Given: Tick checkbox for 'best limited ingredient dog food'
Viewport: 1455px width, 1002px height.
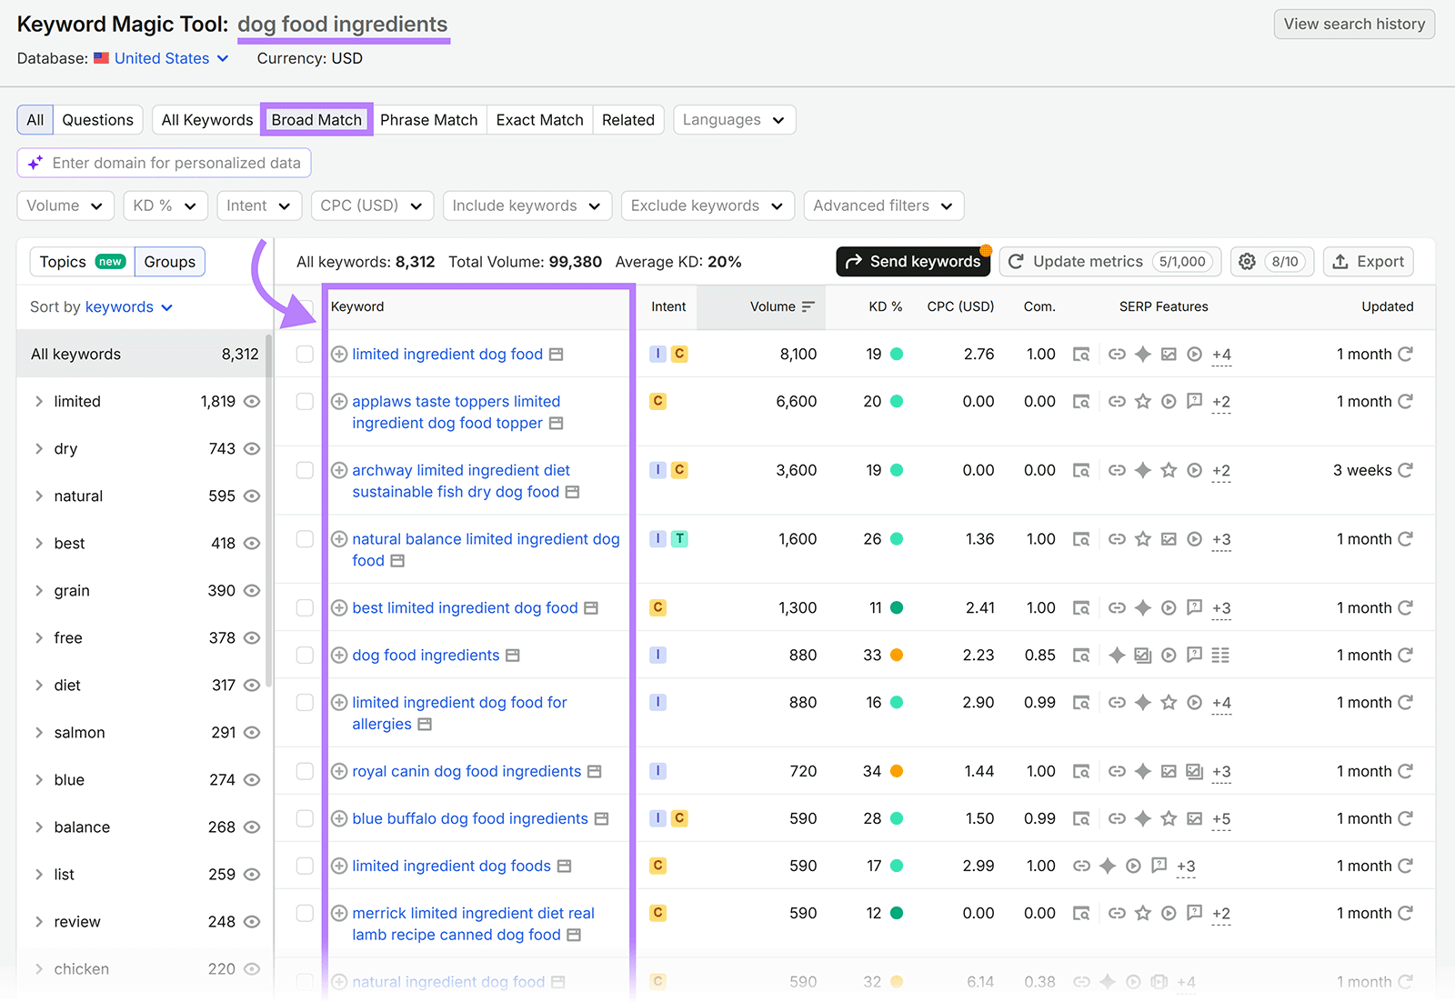Looking at the screenshot, I should pos(305,607).
